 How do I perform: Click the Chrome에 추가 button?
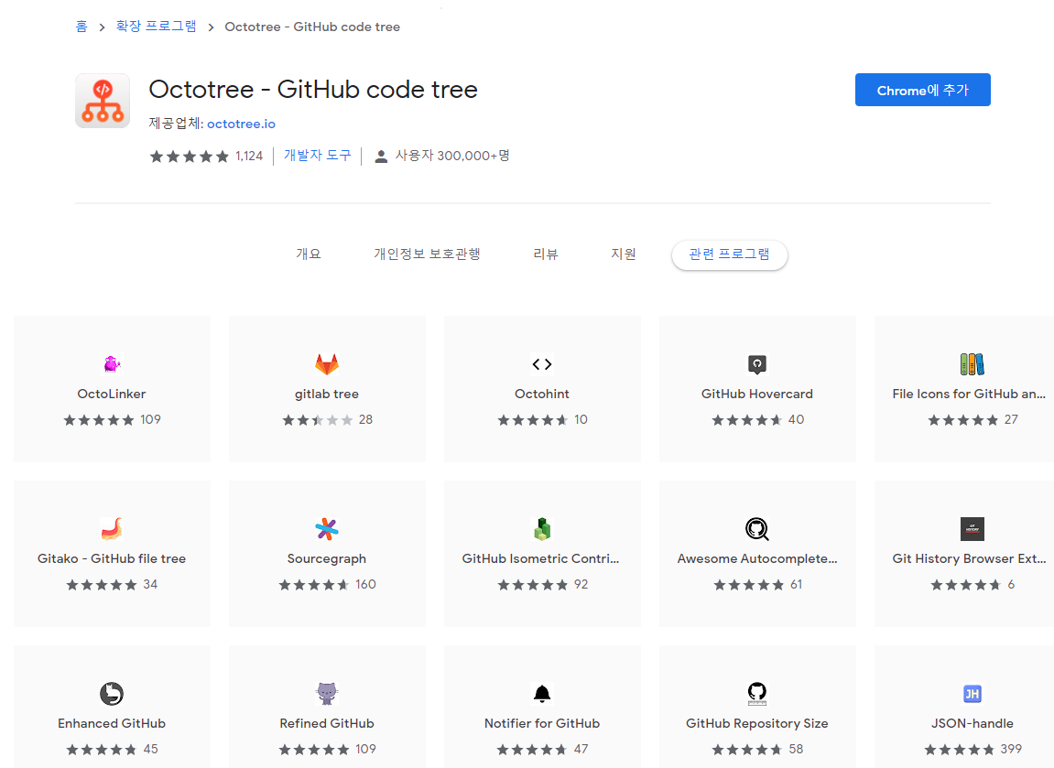(x=922, y=90)
